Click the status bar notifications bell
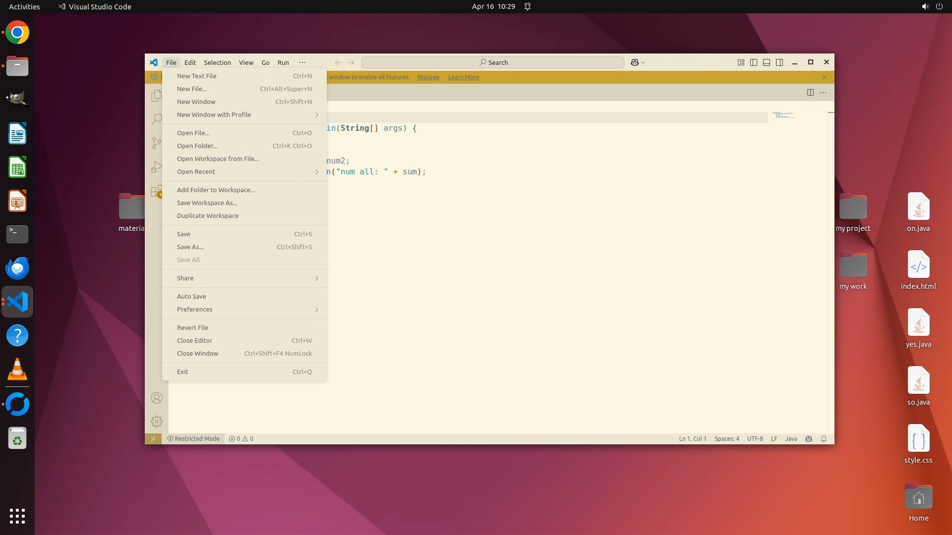This screenshot has width=952, height=535. pyautogui.click(x=824, y=439)
